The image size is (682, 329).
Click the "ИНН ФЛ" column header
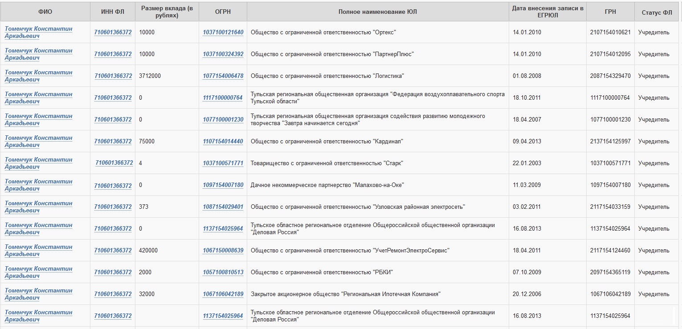(x=113, y=12)
